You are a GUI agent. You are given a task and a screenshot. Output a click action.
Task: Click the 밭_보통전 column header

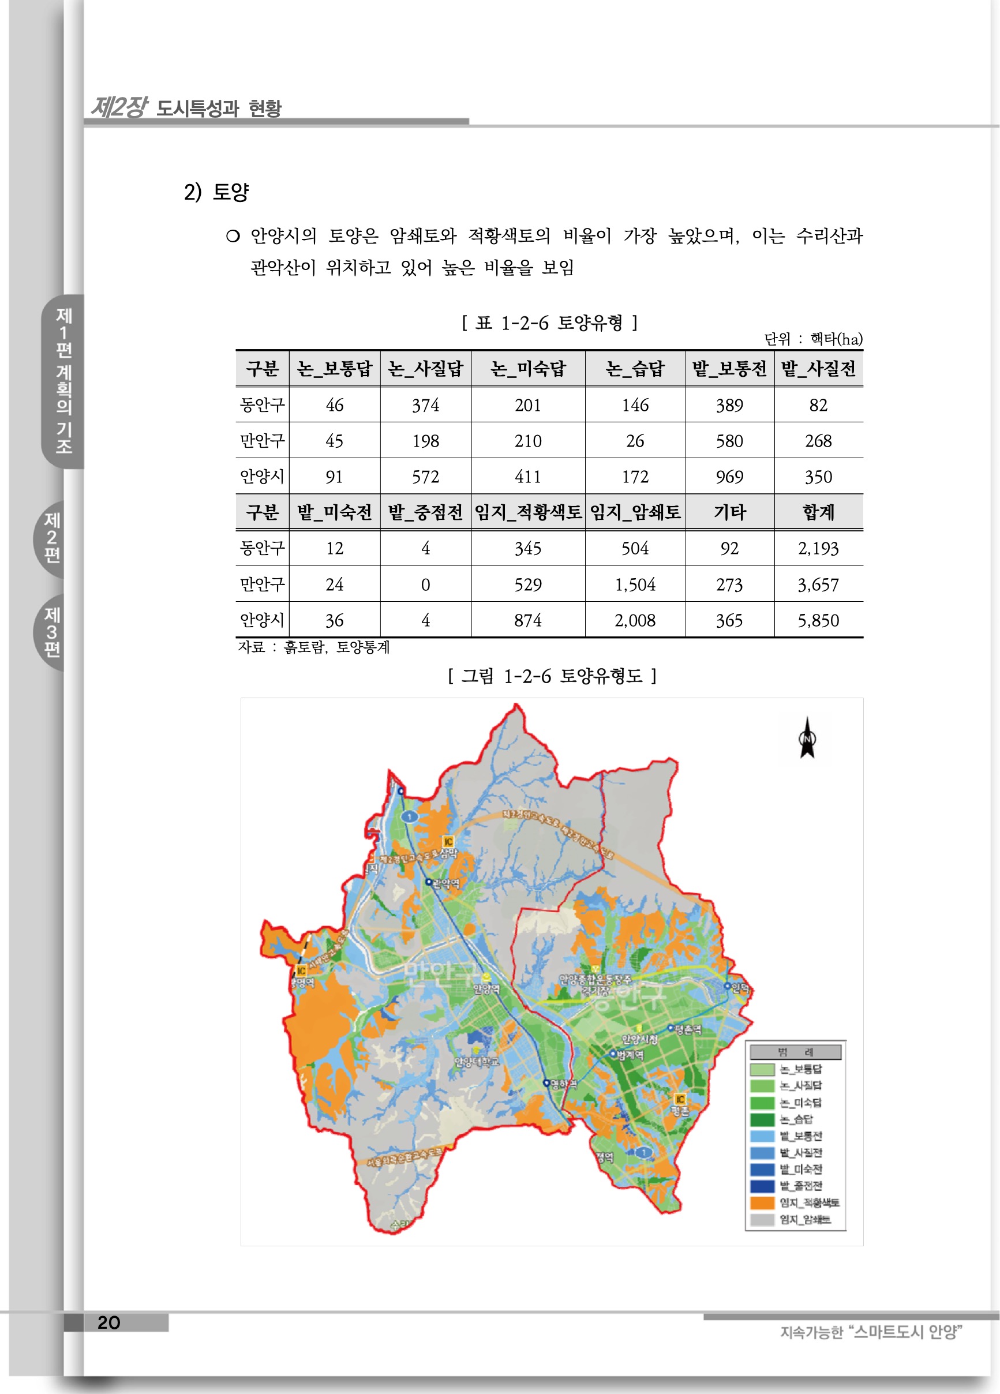(729, 369)
